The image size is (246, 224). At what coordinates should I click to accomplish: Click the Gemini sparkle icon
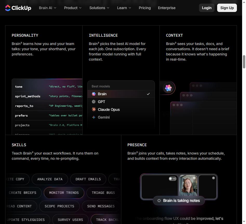[94, 117]
